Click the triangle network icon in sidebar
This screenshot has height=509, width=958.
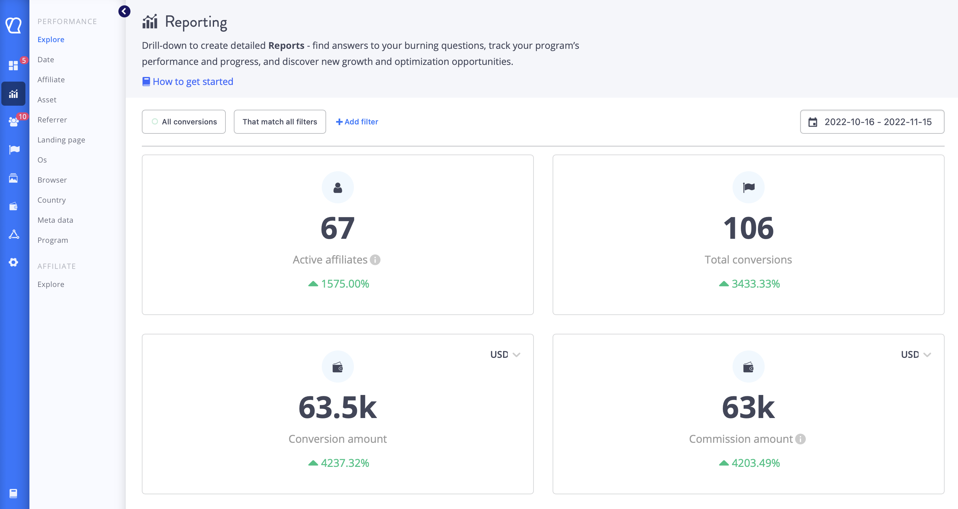[x=14, y=234]
